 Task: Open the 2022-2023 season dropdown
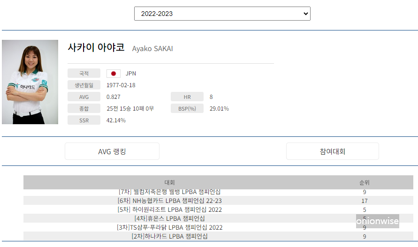222,14
